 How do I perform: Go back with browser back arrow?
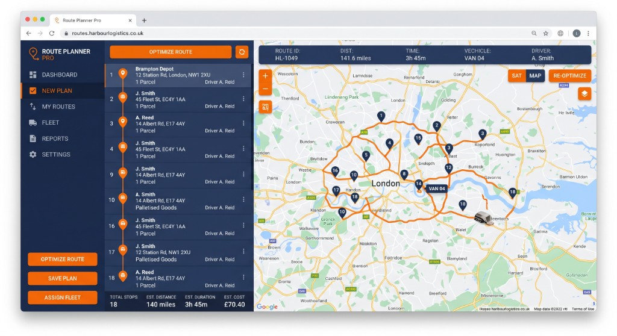pos(29,34)
